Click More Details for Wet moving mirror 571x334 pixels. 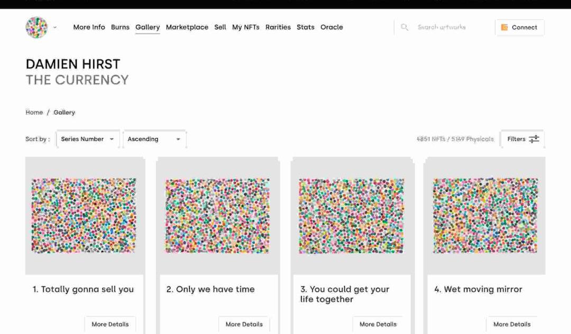click(x=512, y=324)
